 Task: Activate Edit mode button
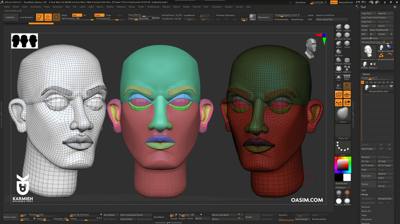point(39,17)
